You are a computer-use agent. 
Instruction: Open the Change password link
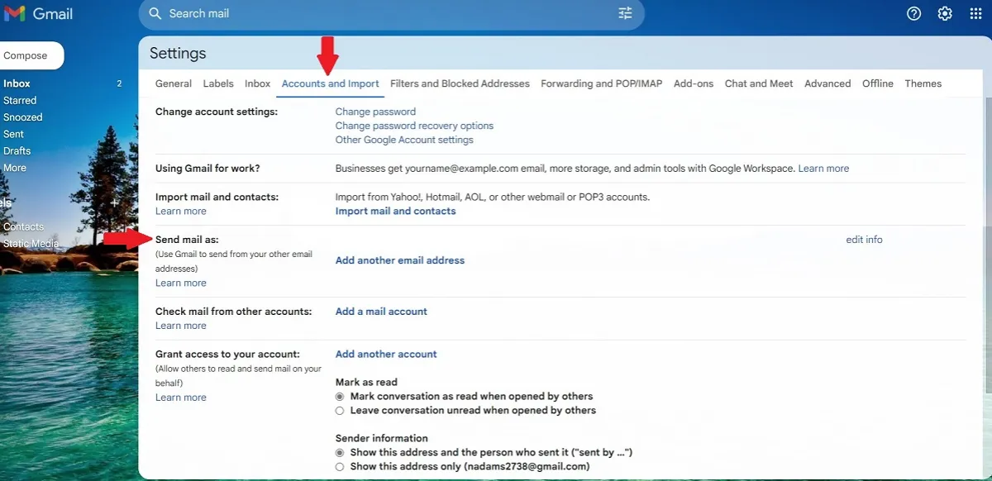click(375, 111)
